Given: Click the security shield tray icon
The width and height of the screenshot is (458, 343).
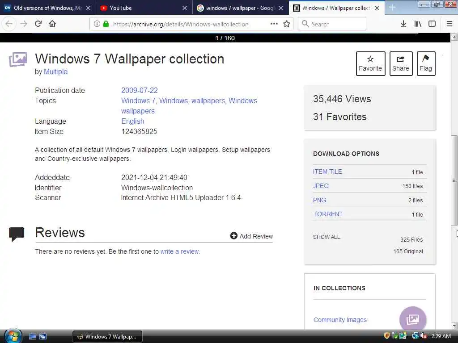Looking at the screenshot, I should tap(387, 336).
